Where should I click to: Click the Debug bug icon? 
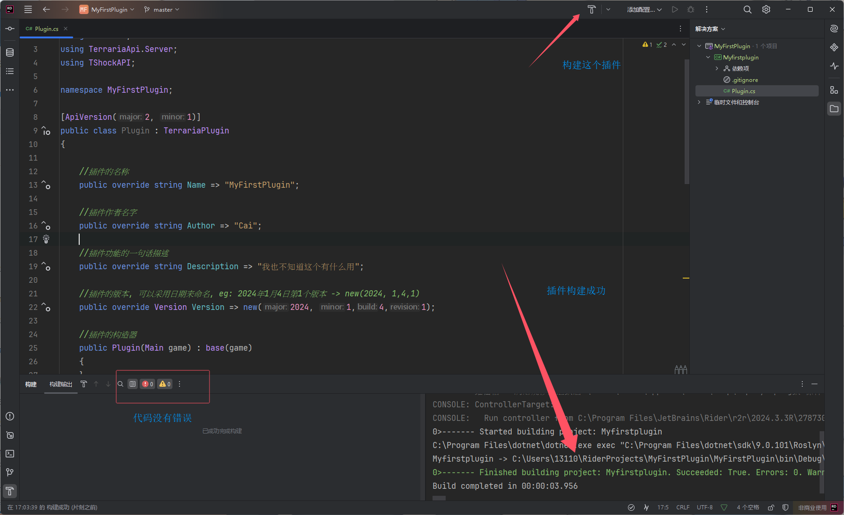tap(691, 9)
